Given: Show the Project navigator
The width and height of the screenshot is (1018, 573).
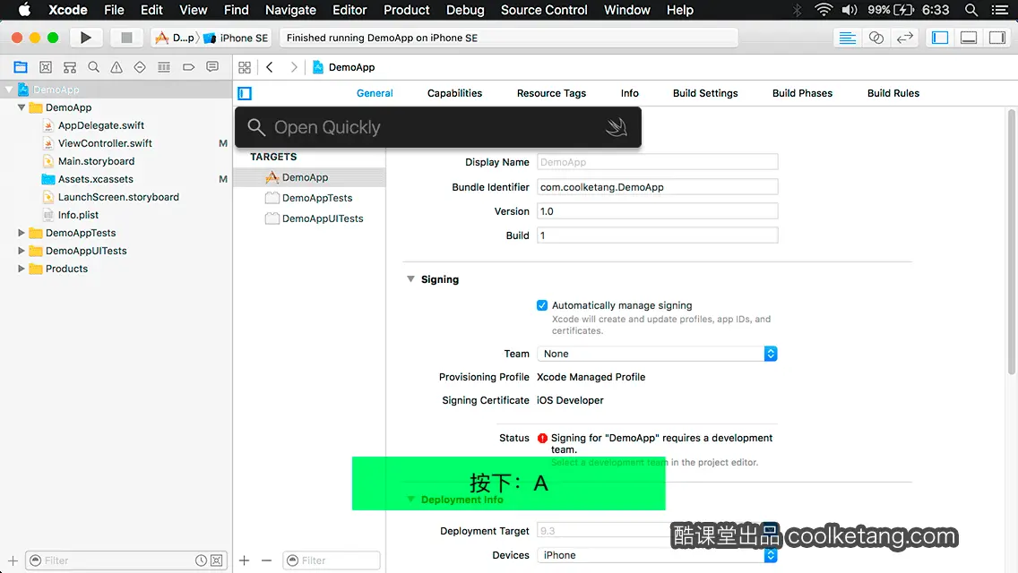Looking at the screenshot, I should tap(21, 67).
